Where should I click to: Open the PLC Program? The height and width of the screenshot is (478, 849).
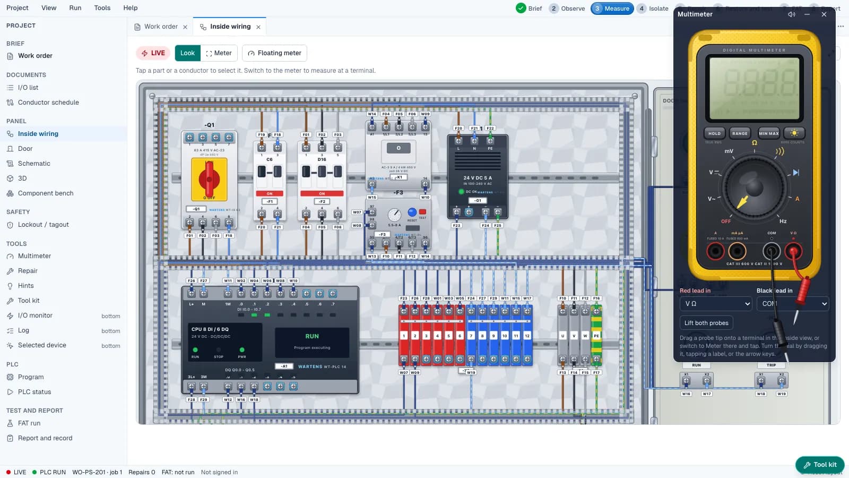click(x=31, y=377)
